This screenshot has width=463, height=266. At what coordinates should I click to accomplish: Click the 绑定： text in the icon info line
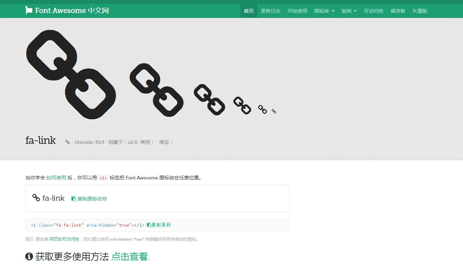tap(166, 142)
